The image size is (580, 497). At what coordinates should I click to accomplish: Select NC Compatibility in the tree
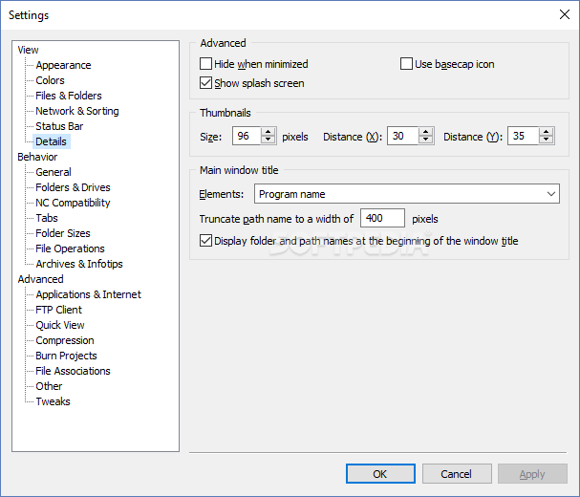click(73, 203)
